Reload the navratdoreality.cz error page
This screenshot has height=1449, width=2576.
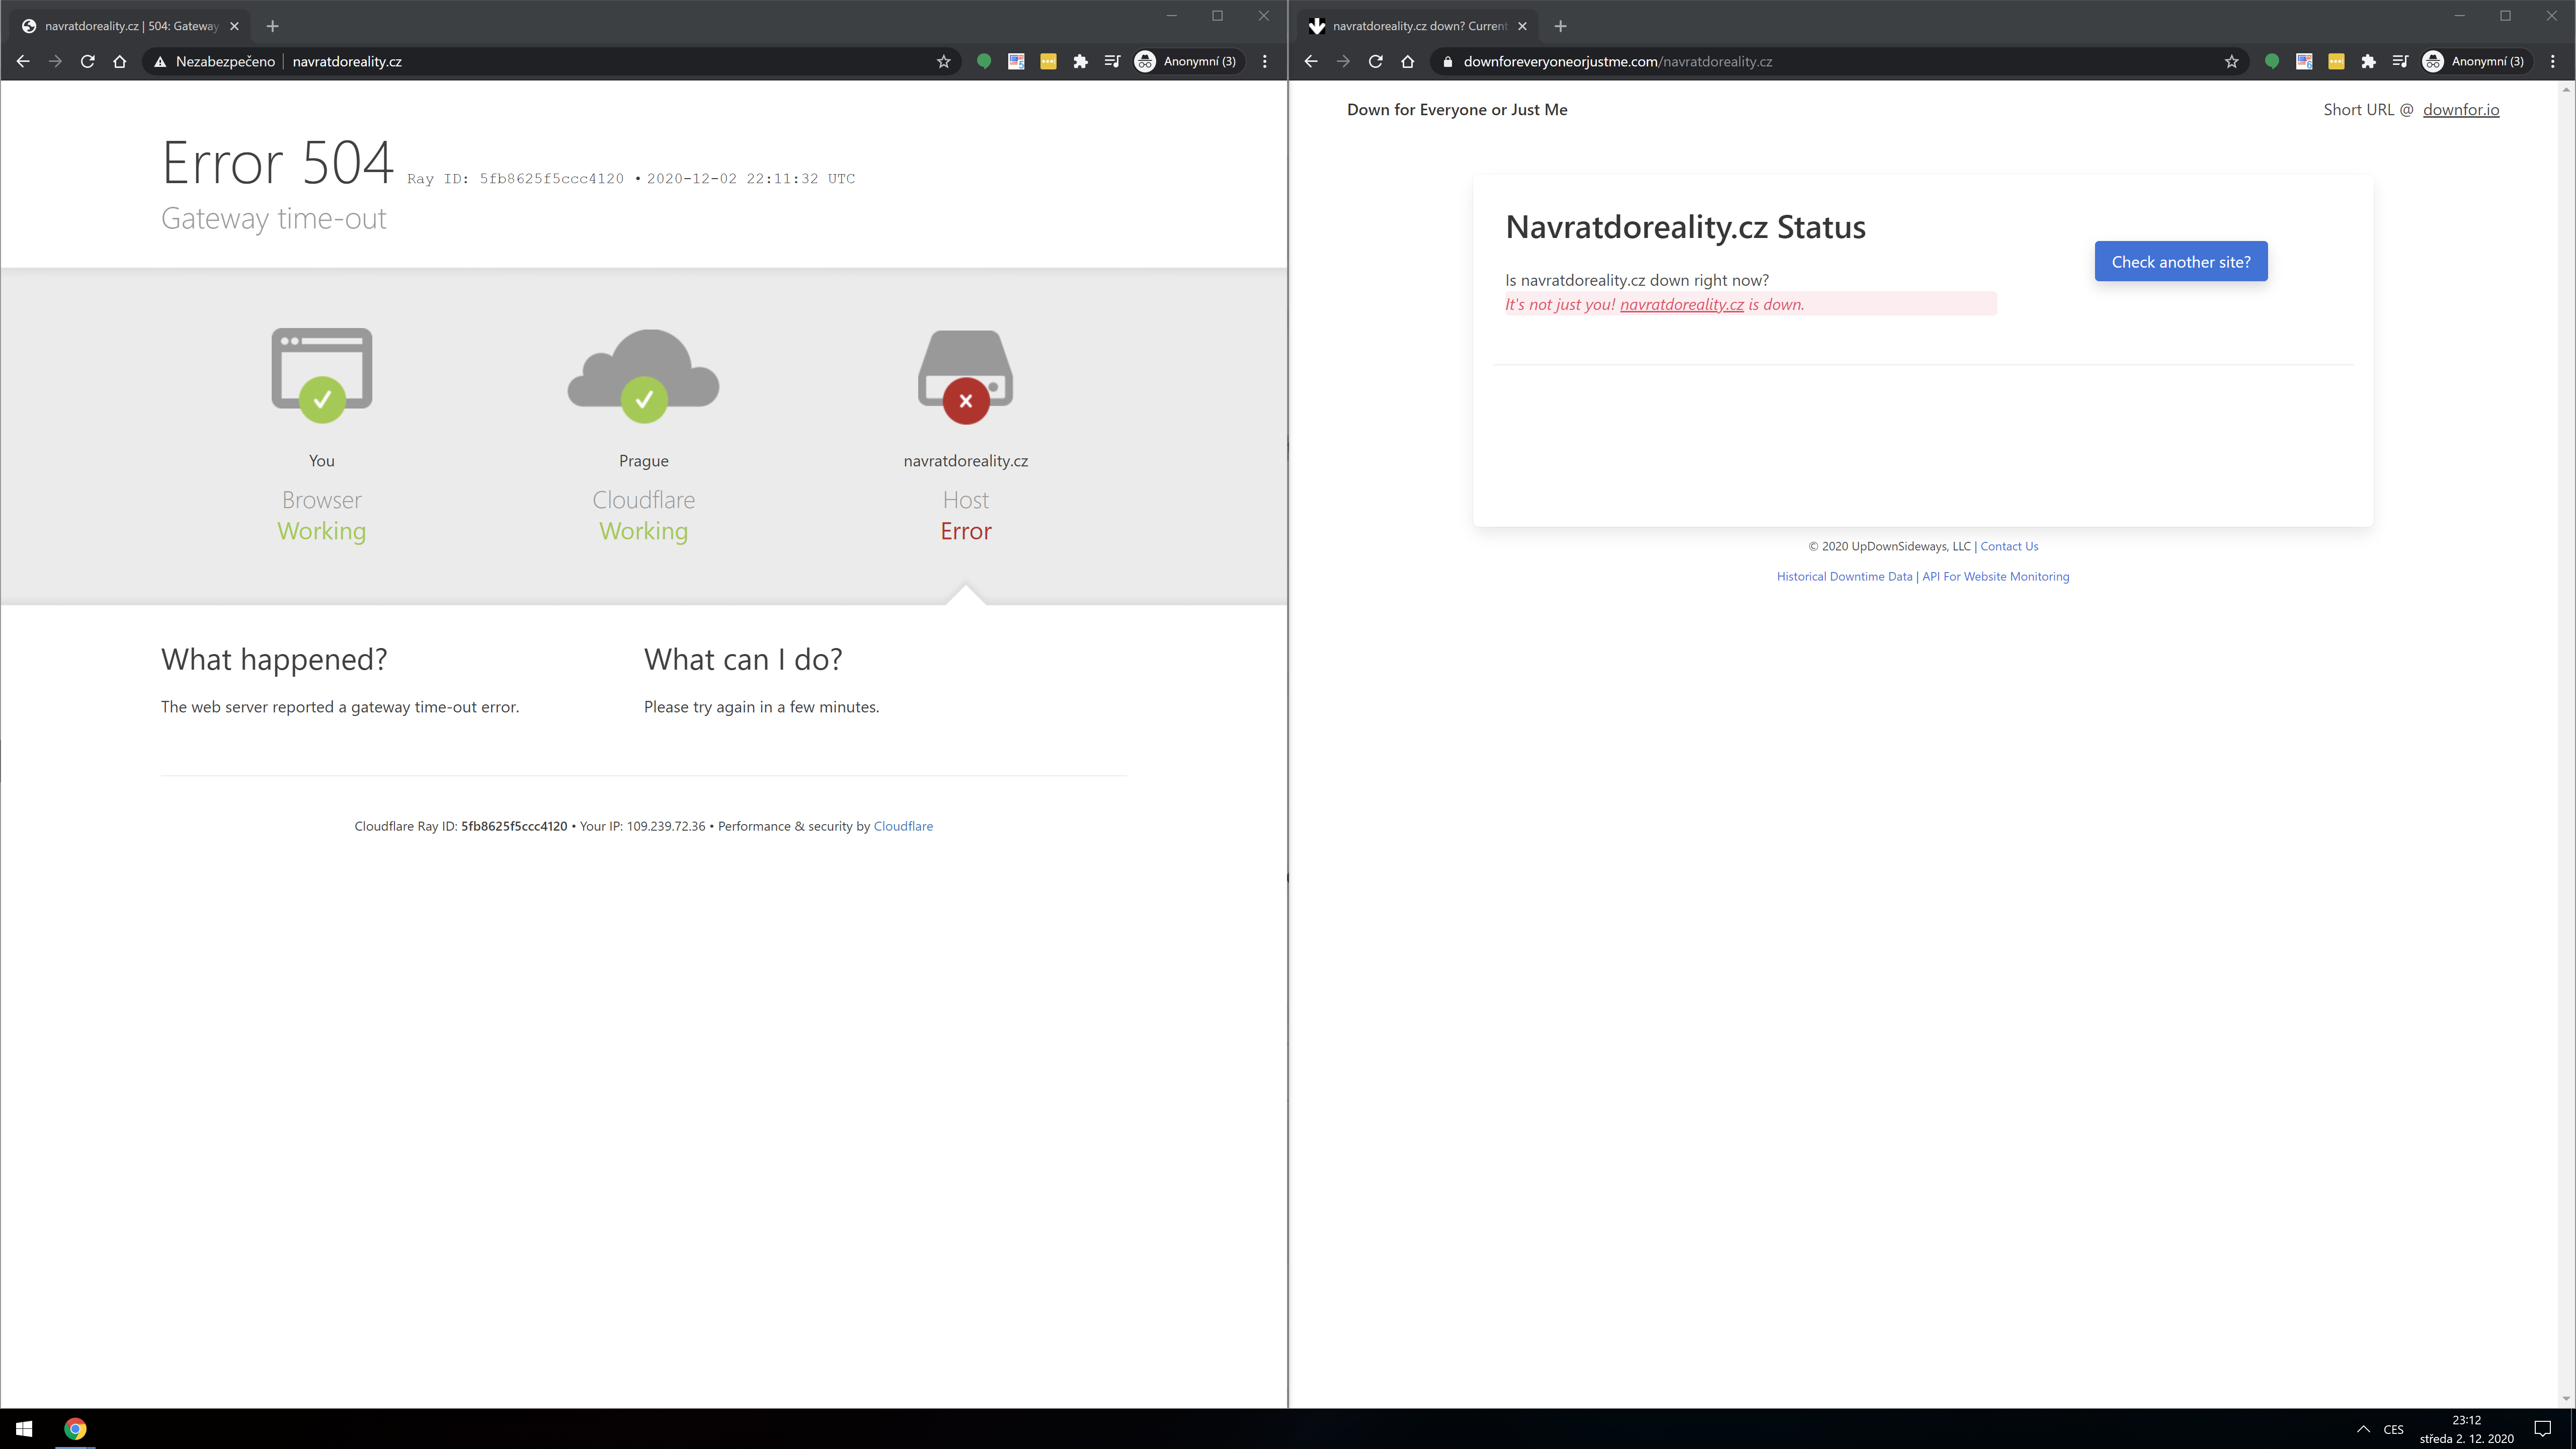pyautogui.click(x=87, y=61)
